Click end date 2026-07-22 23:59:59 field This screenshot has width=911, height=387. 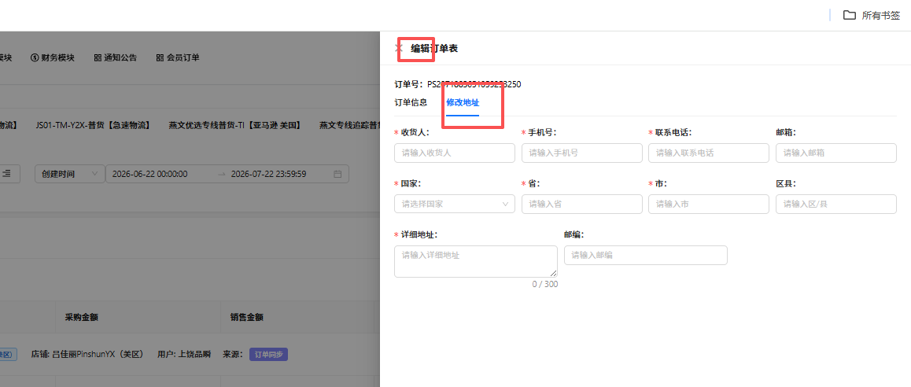[x=268, y=174]
